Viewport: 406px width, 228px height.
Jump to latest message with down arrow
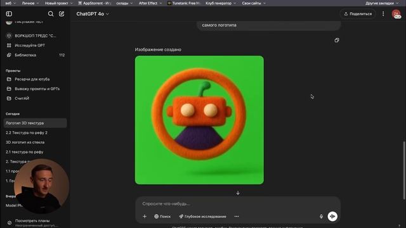(x=238, y=193)
